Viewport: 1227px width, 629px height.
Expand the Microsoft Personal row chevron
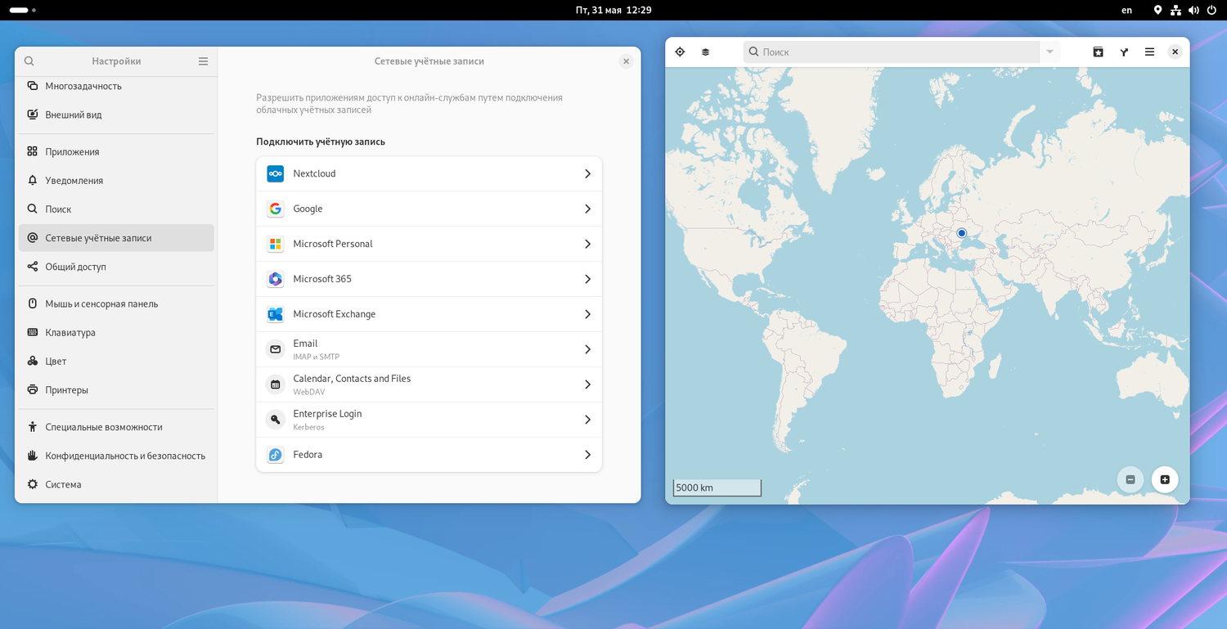[x=587, y=245]
